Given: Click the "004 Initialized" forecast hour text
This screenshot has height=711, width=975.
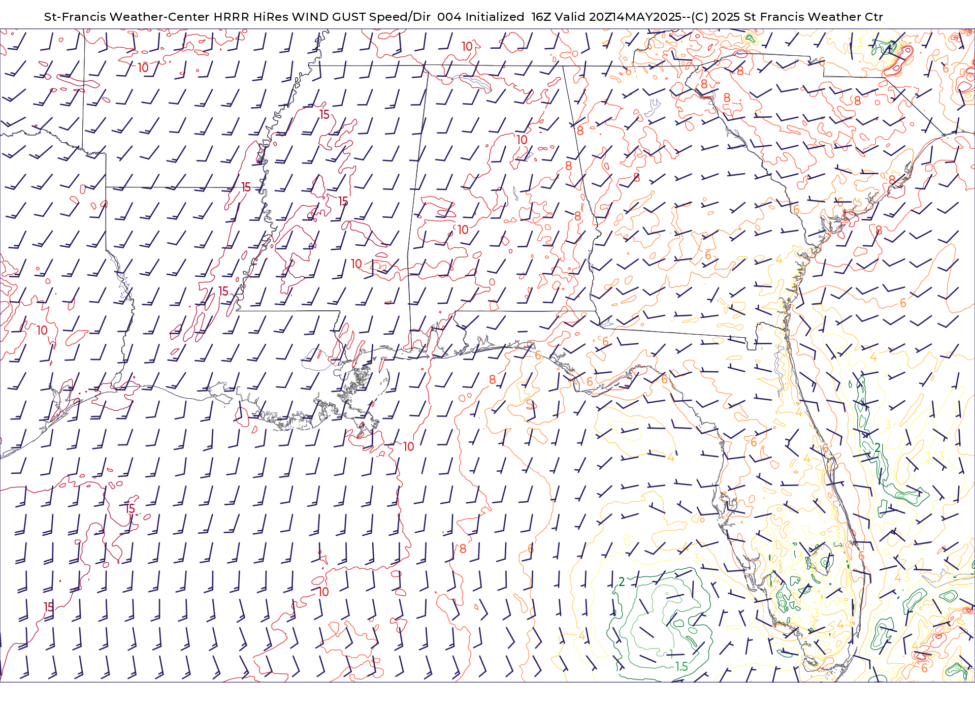Looking at the screenshot, I should [480, 17].
